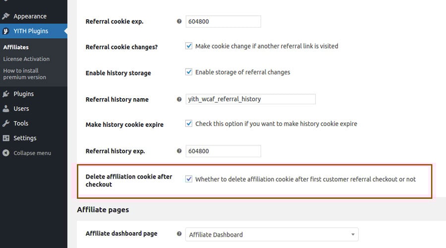Click 'Check this option if you want to make history cookie expire' label
This screenshot has width=446, height=248.
[x=276, y=124]
